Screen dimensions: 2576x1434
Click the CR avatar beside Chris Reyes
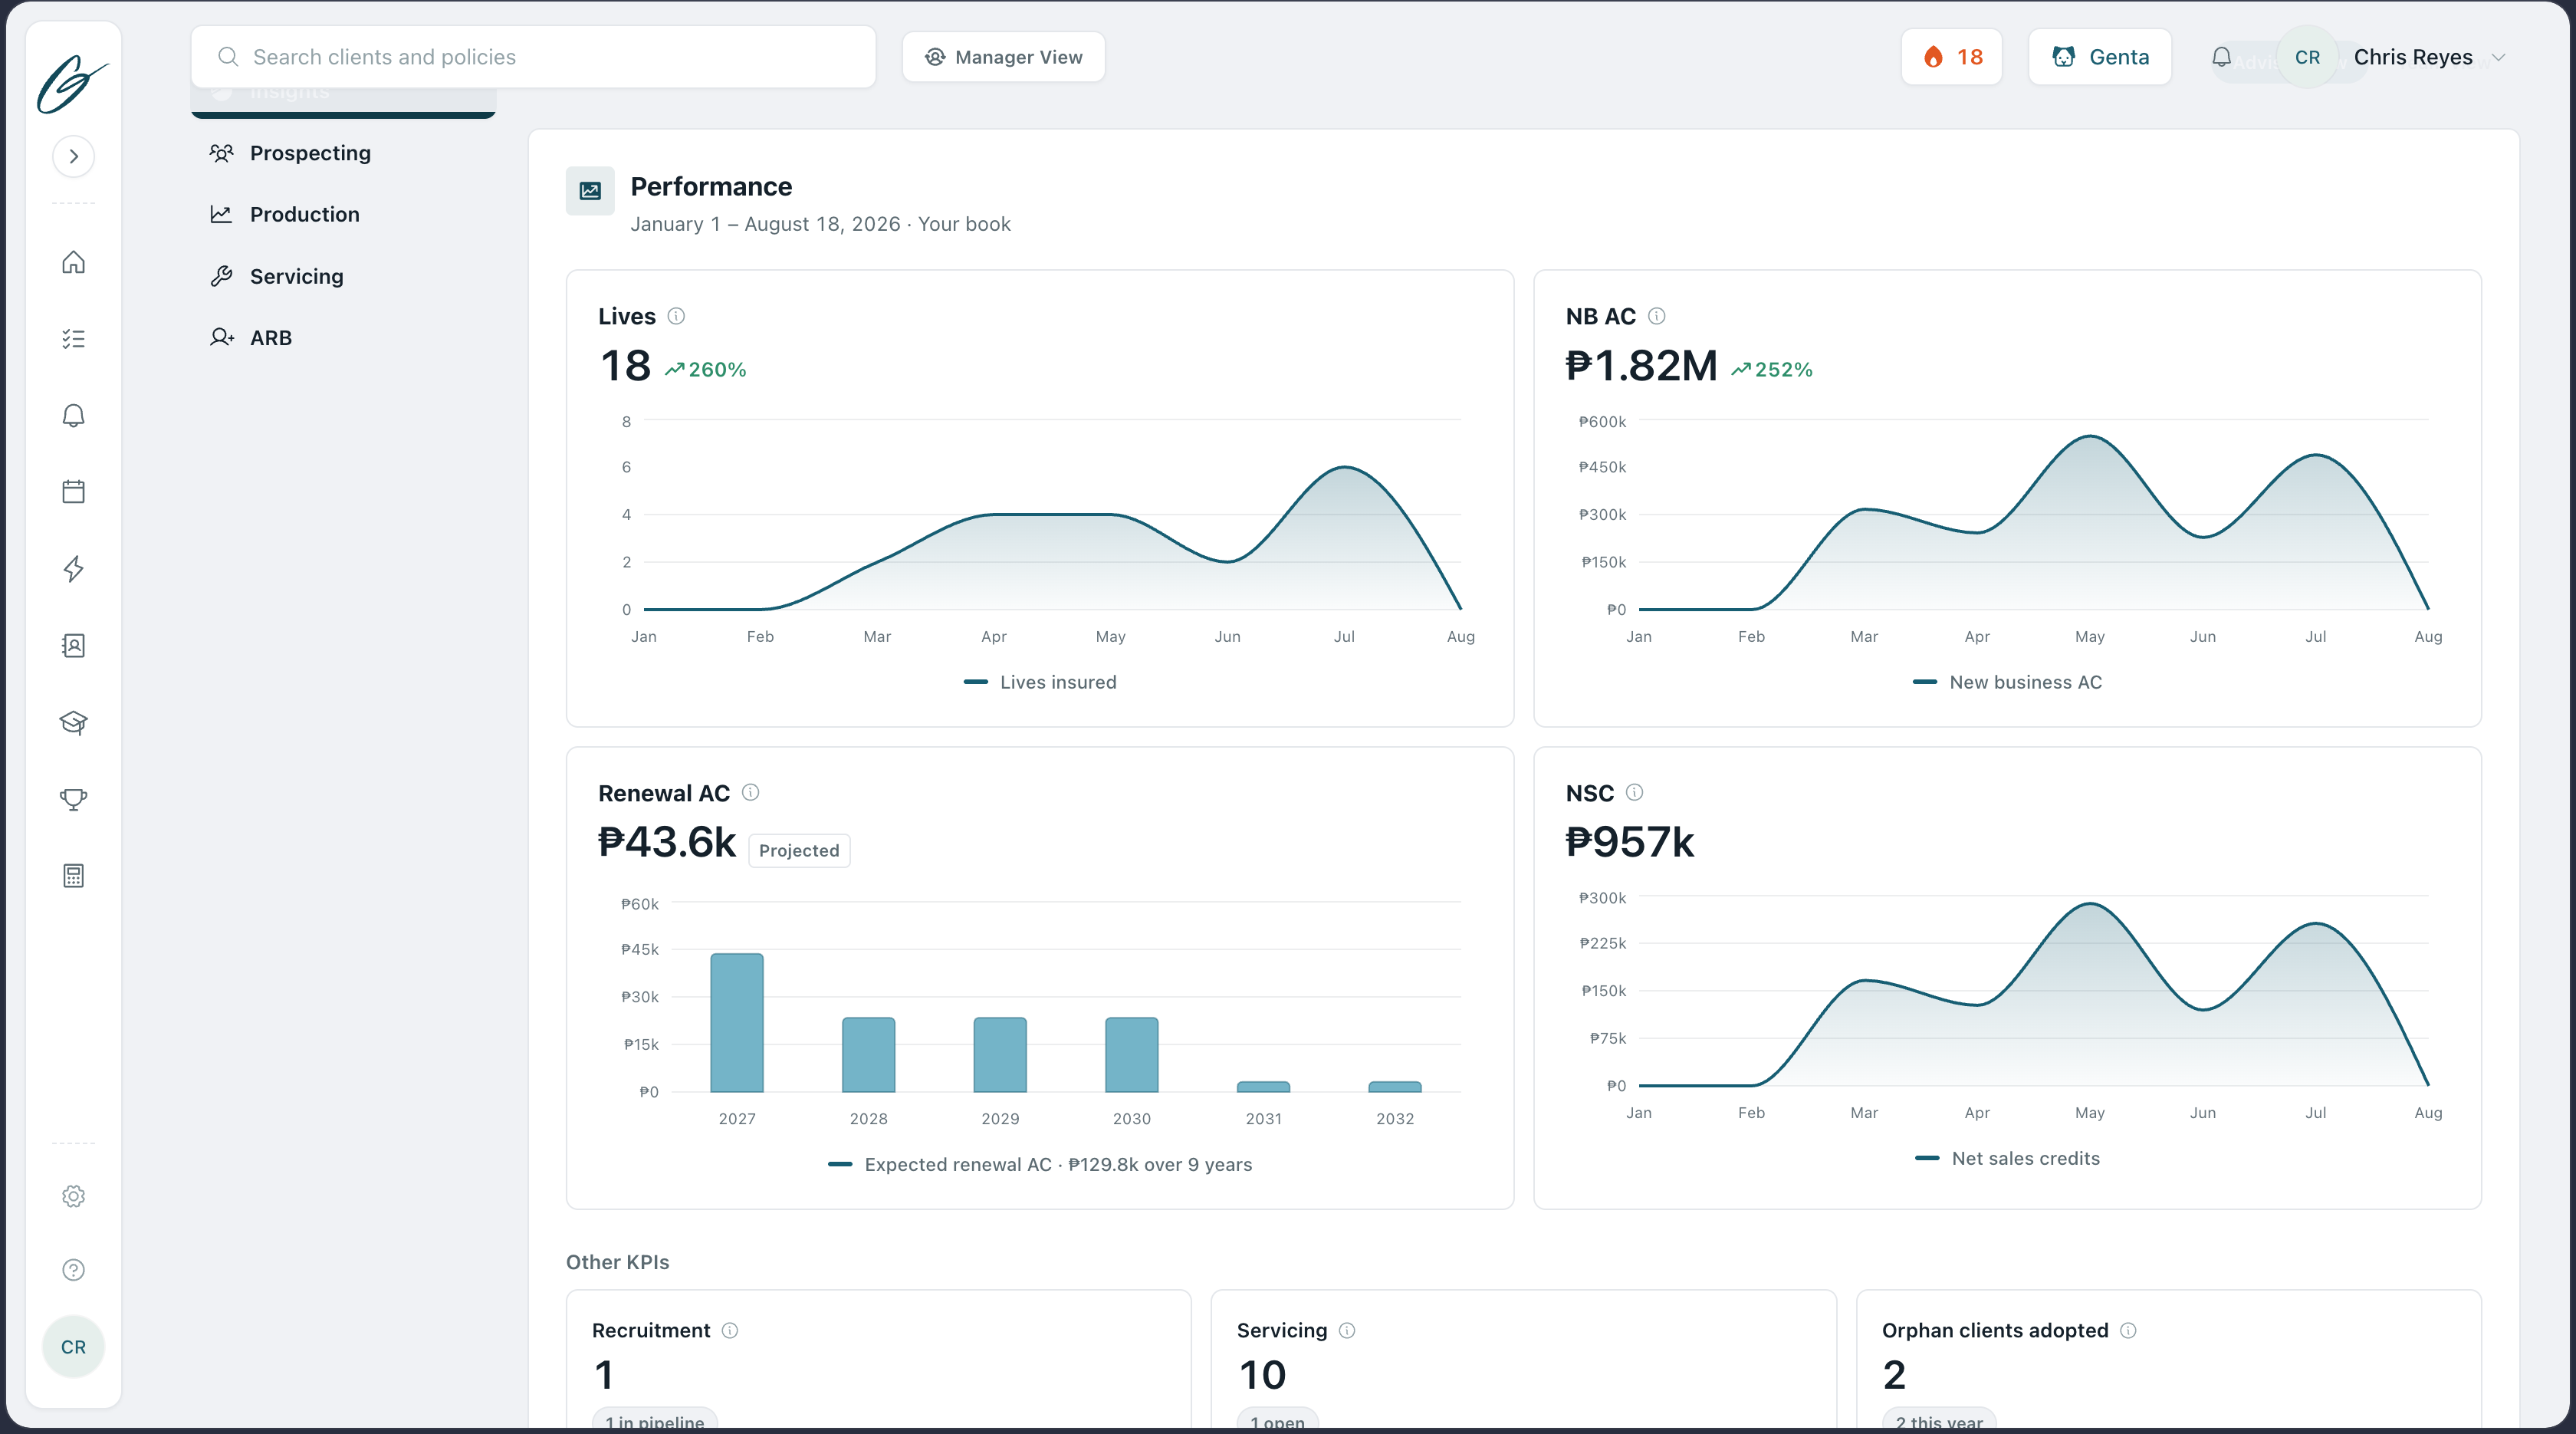(2307, 57)
